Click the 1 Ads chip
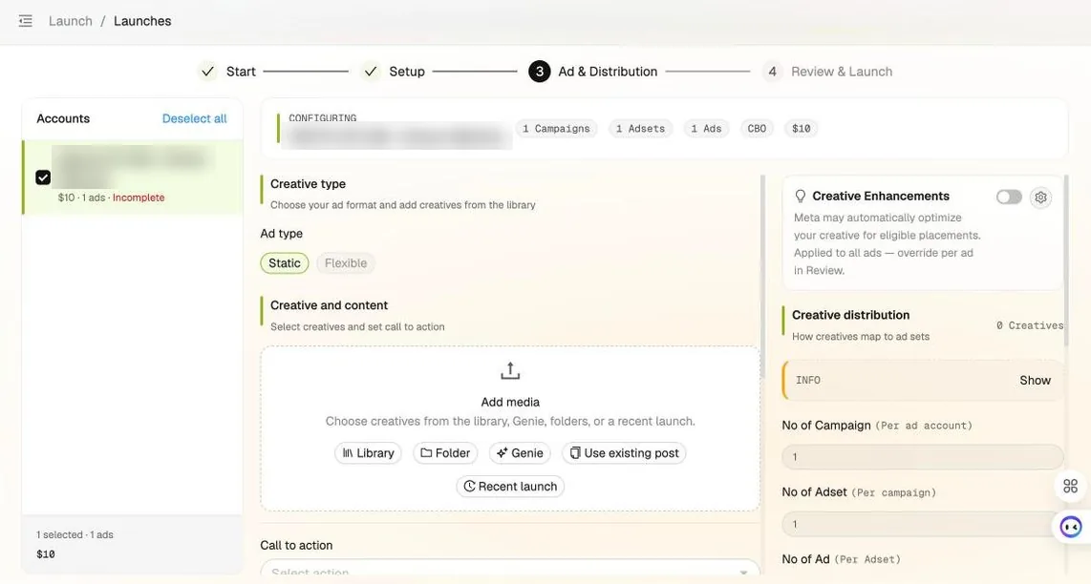The width and height of the screenshot is (1091, 584). (706, 129)
